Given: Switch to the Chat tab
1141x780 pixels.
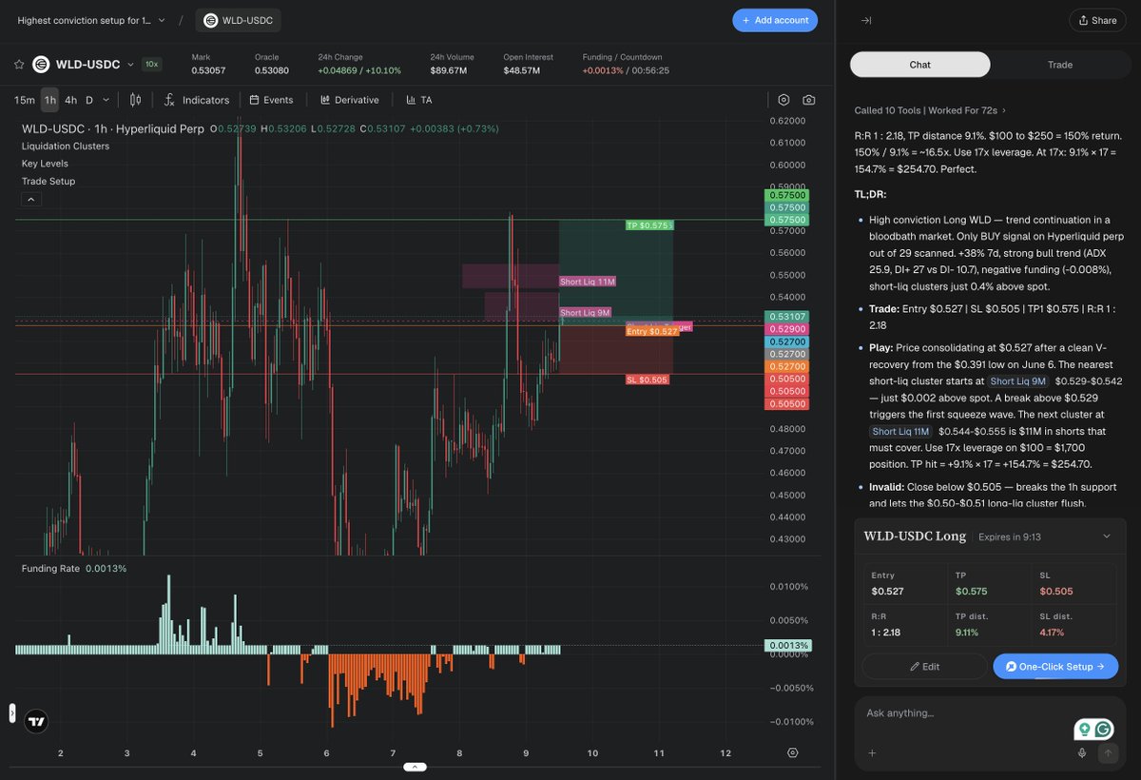Looking at the screenshot, I should click(919, 65).
